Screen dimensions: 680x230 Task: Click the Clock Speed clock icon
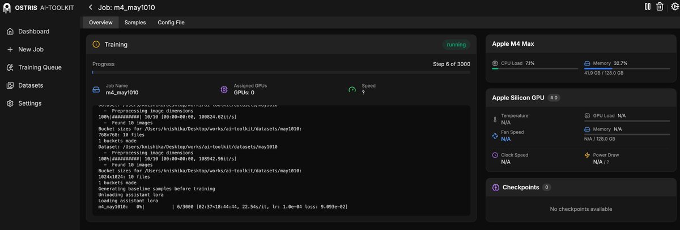[495, 155]
